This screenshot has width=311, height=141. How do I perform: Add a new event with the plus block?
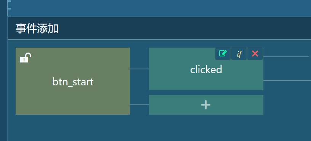point(206,105)
